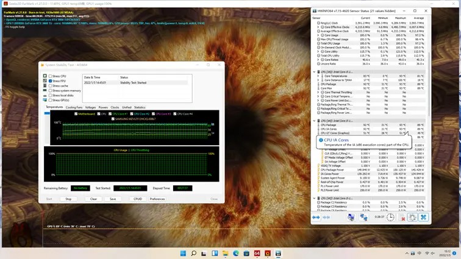This screenshot has width=461, height=259.
Task: Expand the Core Utility row
Action: tap(318, 51)
